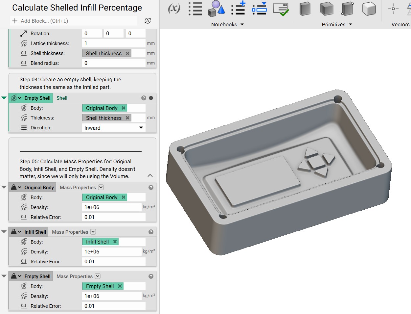Click the collapse blocks icon with blue arrow
This screenshot has width=411, height=314.
click(260, 9)
